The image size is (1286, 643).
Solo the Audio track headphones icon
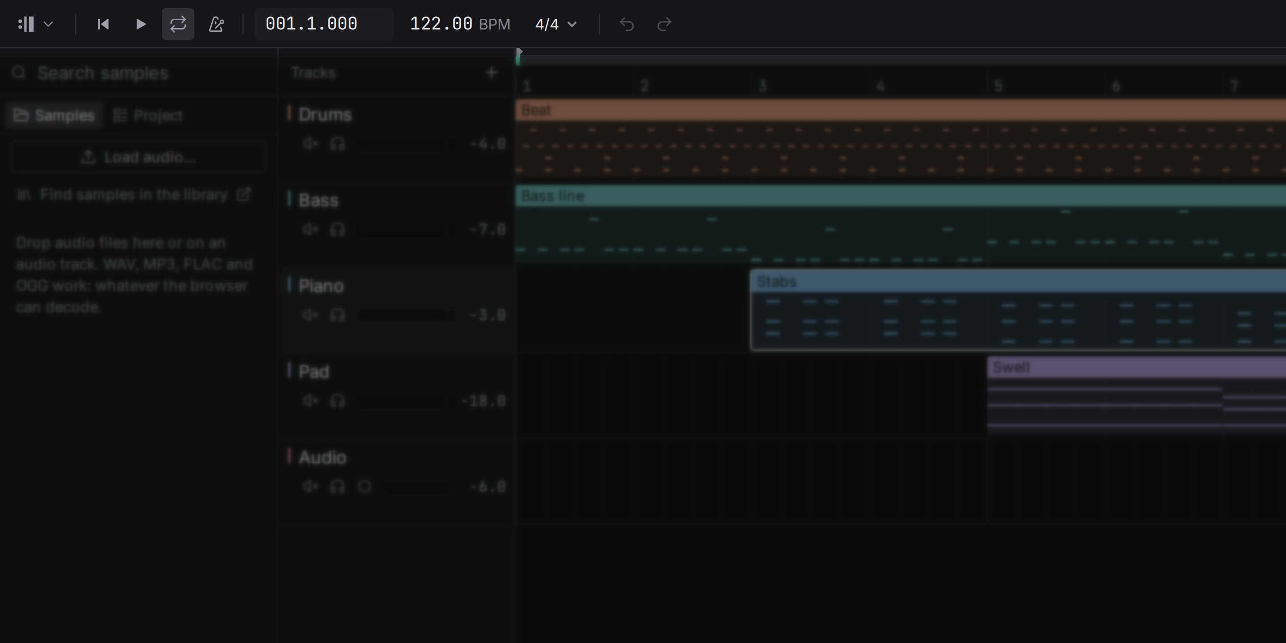[338, 486]
